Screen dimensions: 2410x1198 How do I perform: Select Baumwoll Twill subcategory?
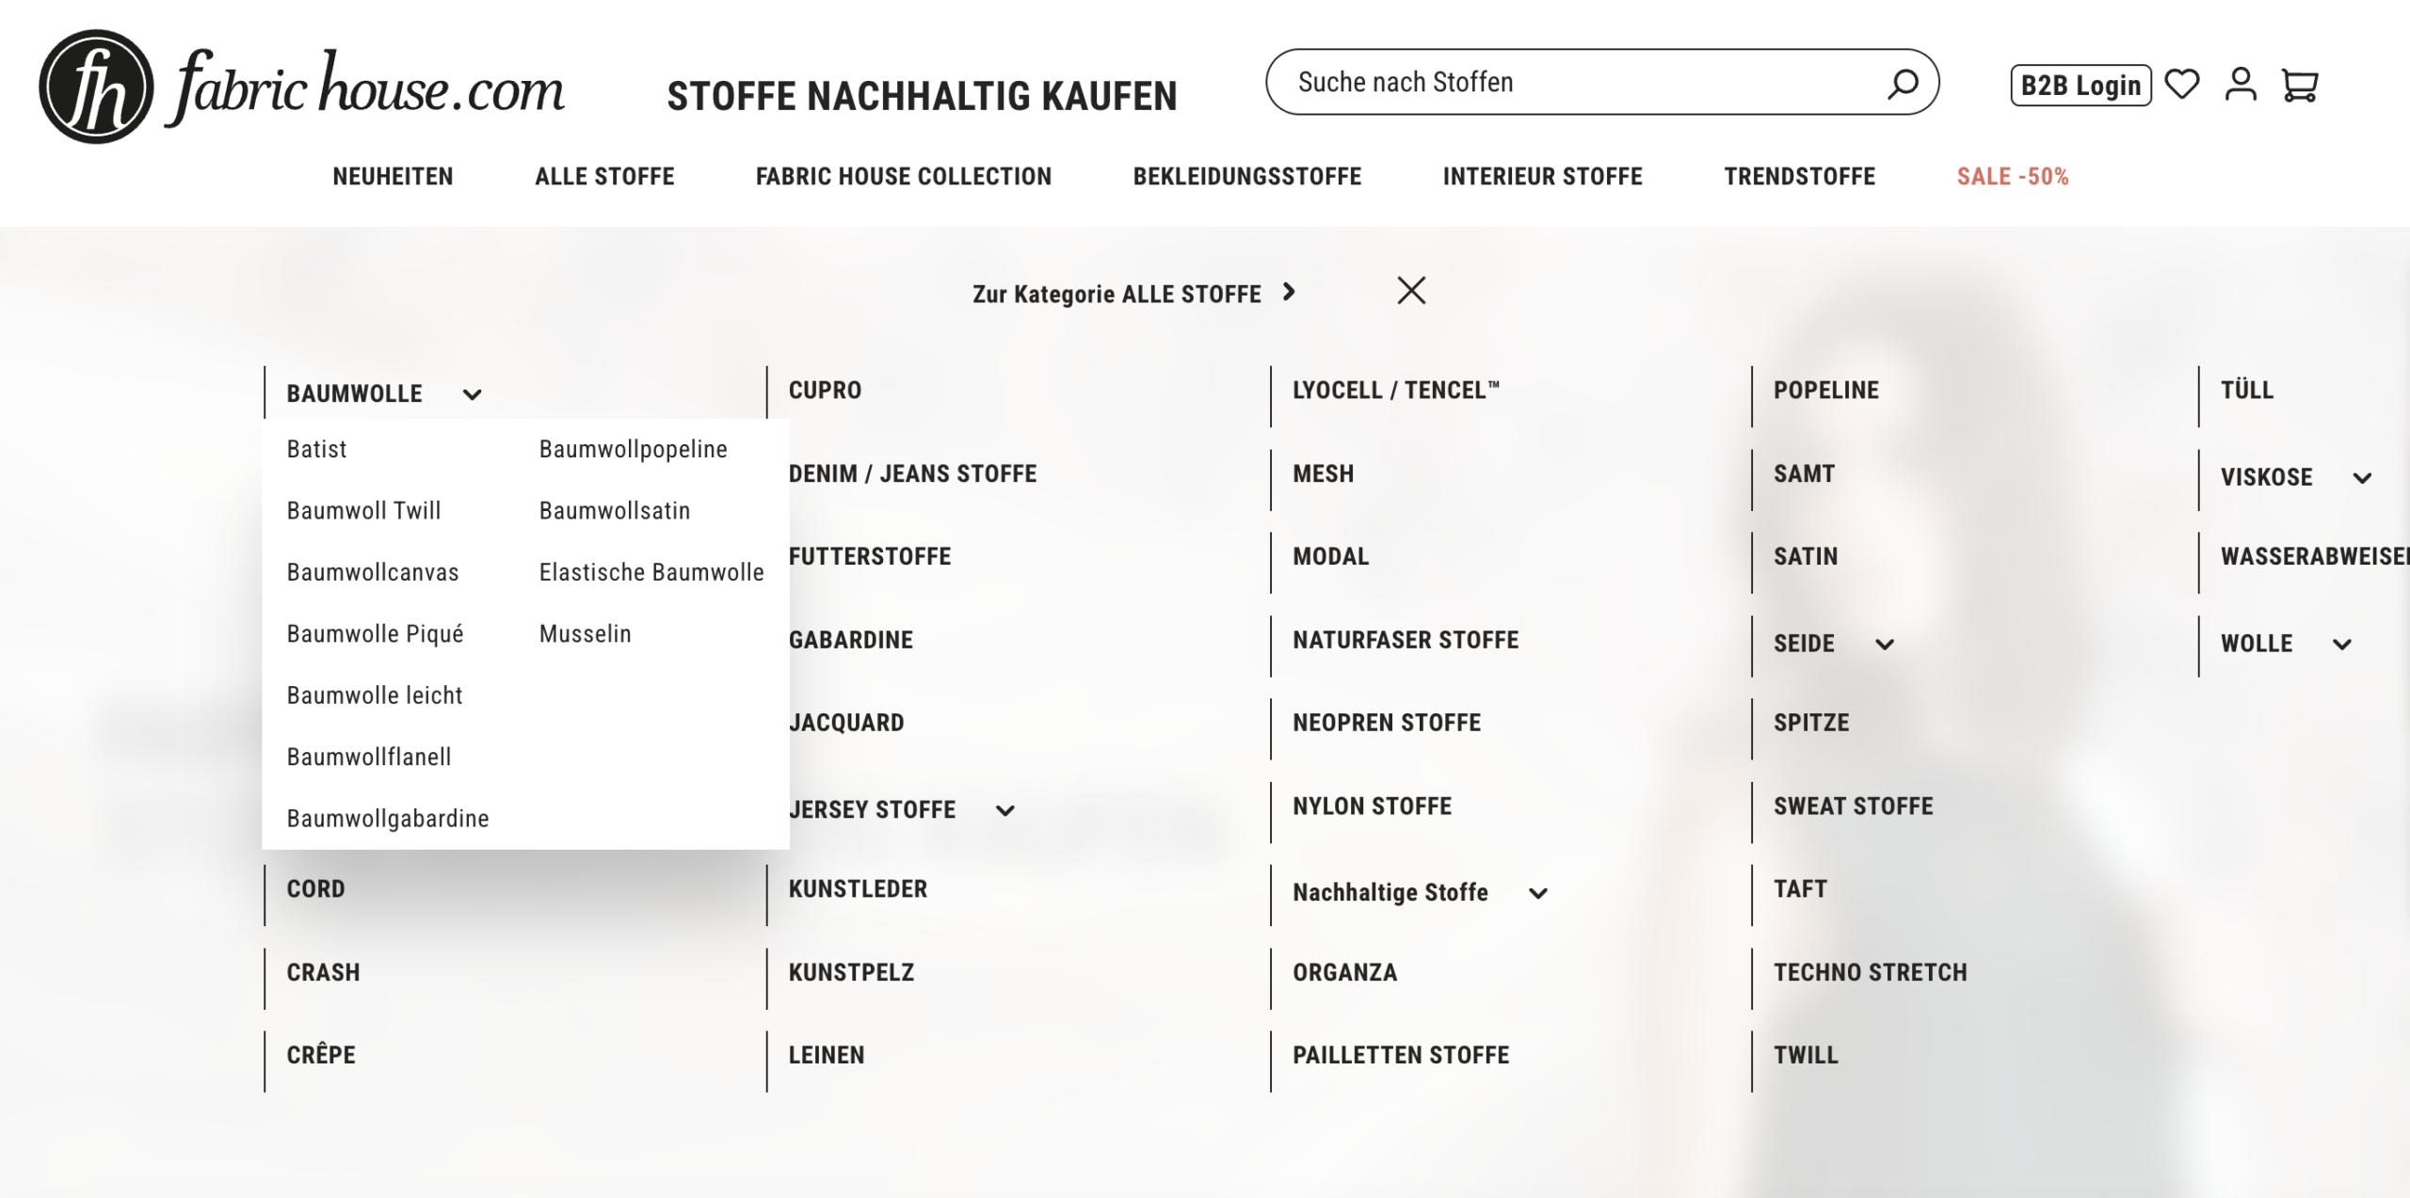tap(363, 510)
